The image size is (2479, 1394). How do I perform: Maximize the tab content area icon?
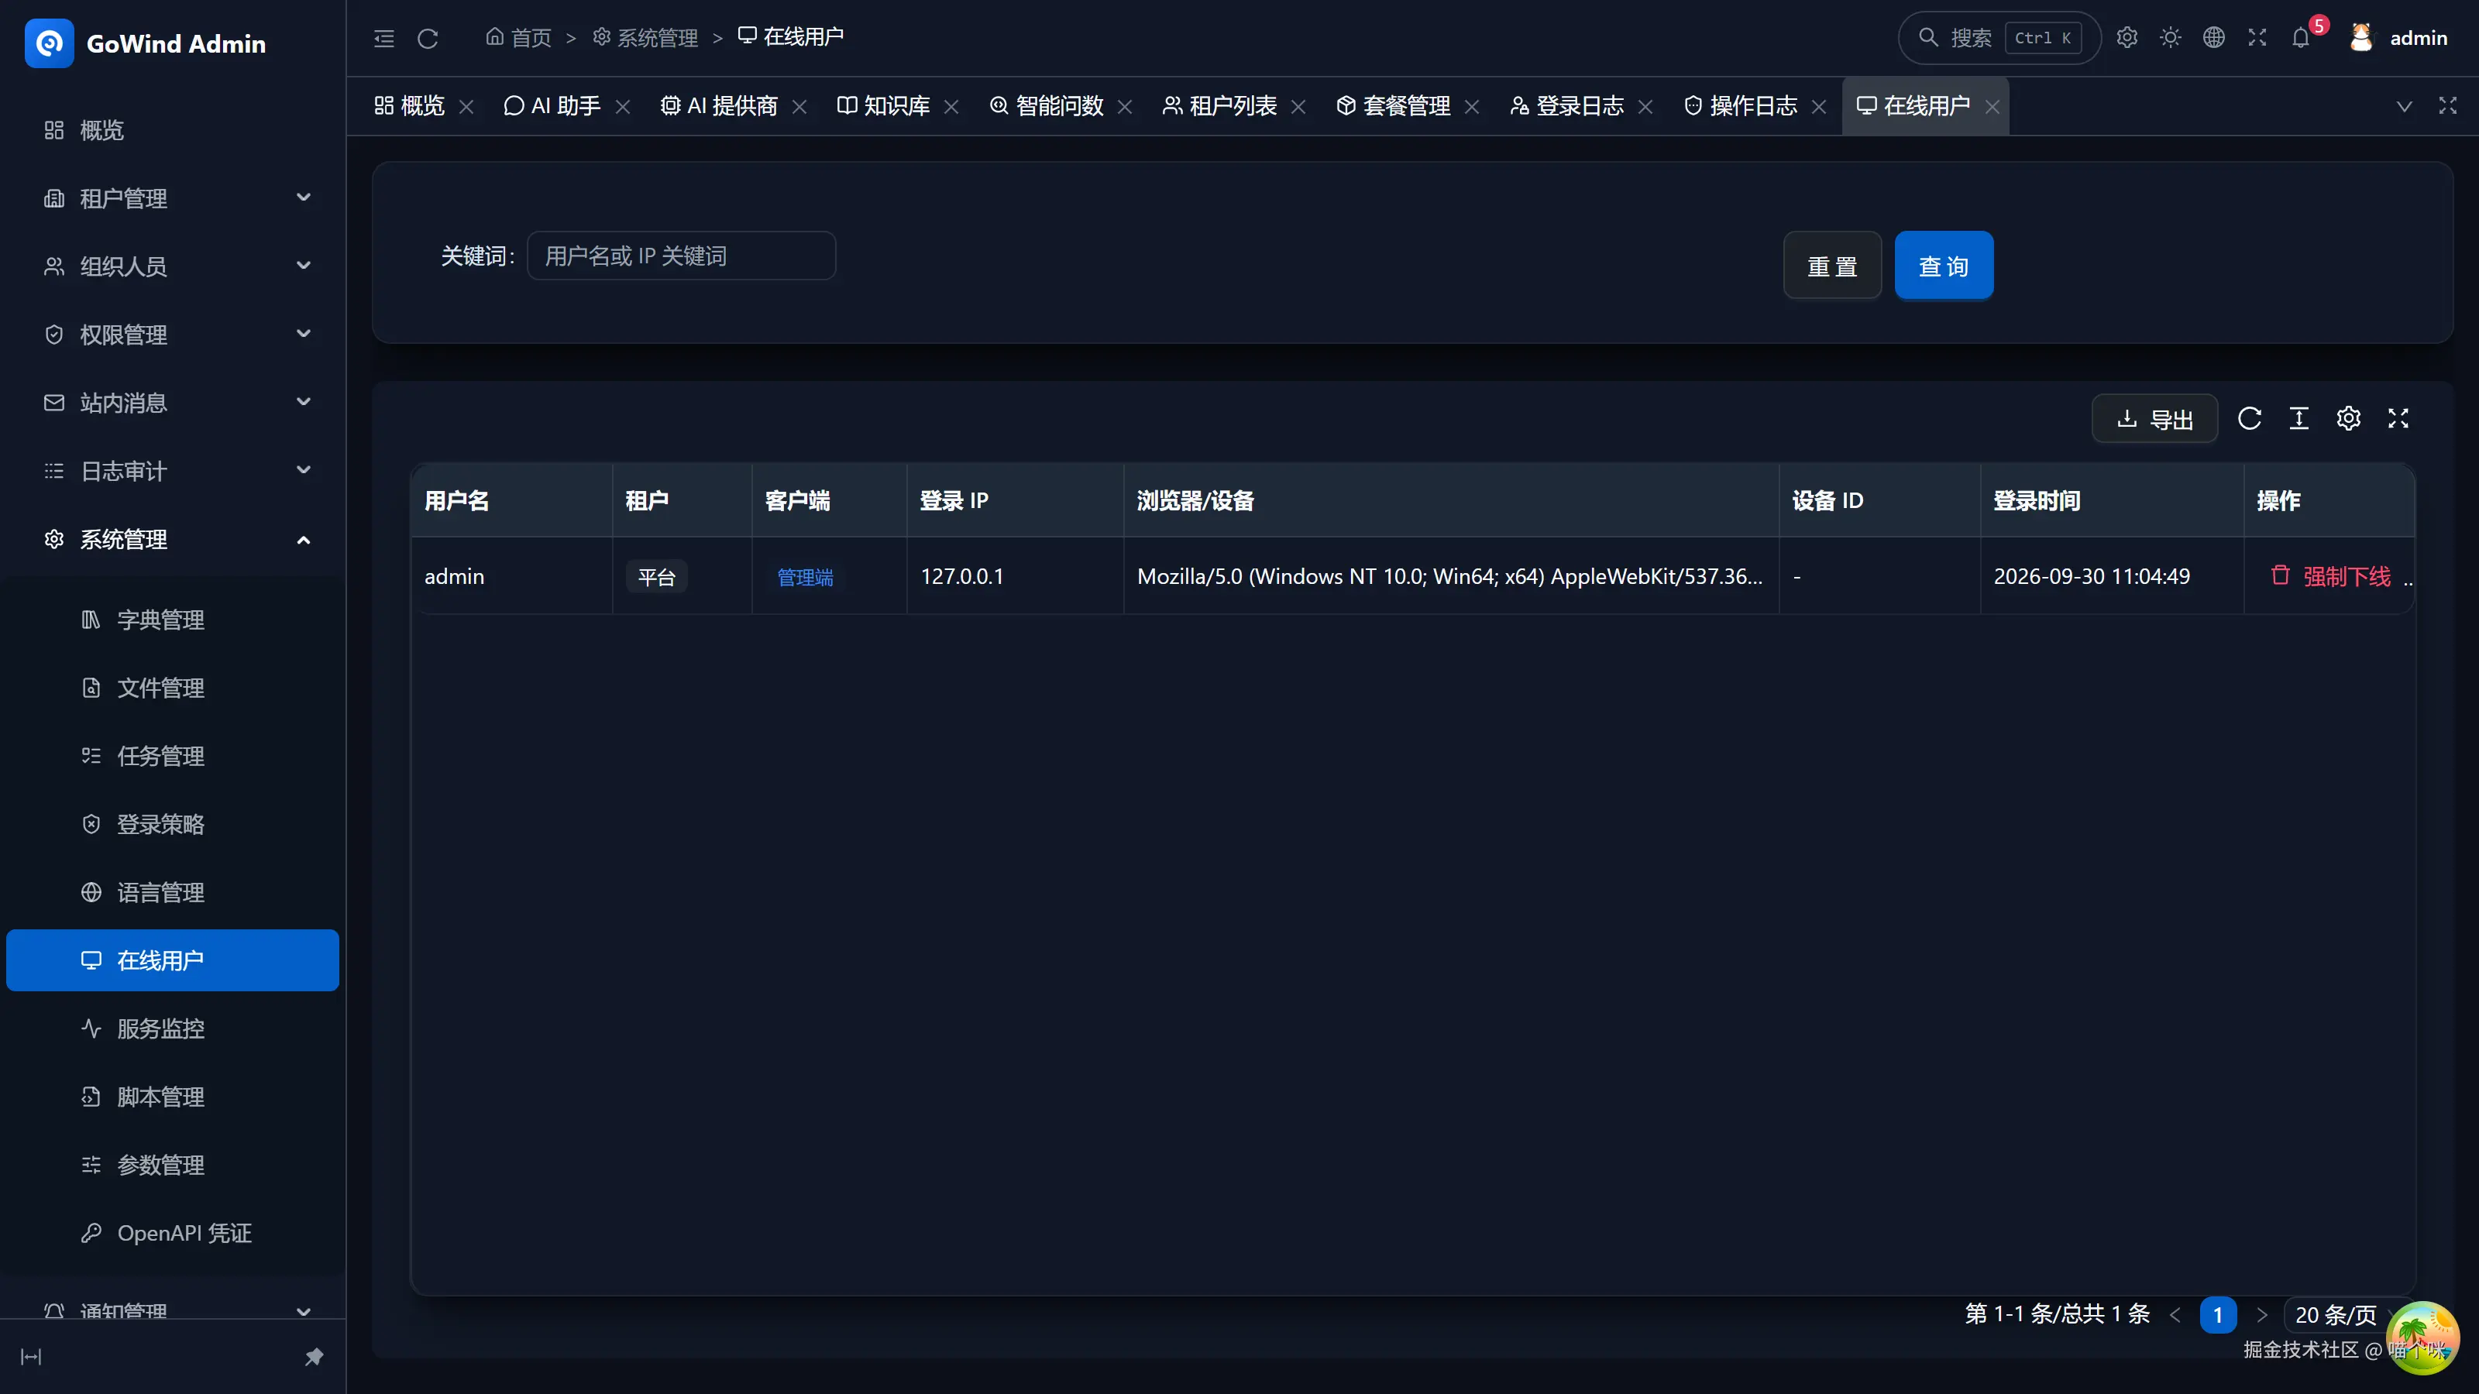2447,106
